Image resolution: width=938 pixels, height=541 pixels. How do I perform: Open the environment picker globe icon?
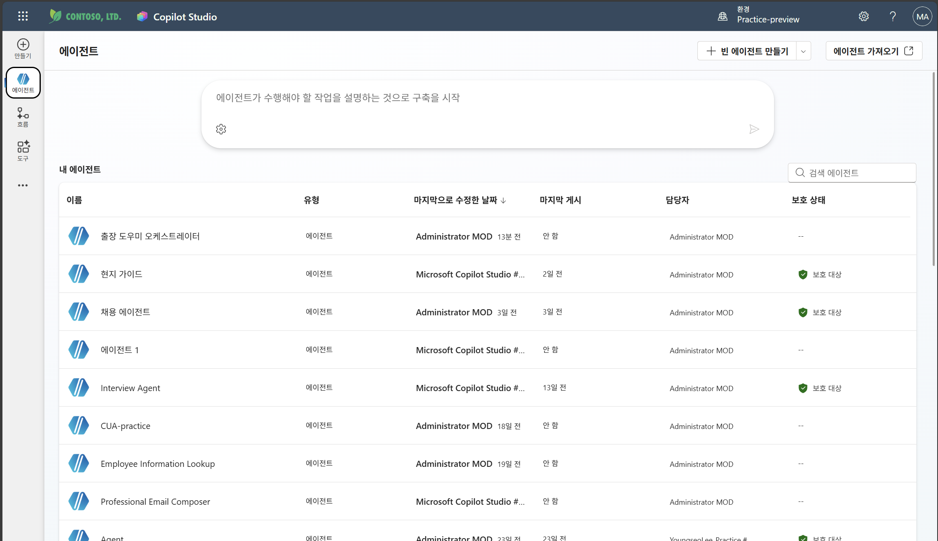(x=723, y=16)
